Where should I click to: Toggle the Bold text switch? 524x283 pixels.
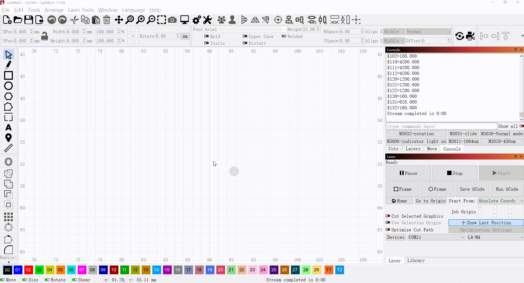[206, 36]
